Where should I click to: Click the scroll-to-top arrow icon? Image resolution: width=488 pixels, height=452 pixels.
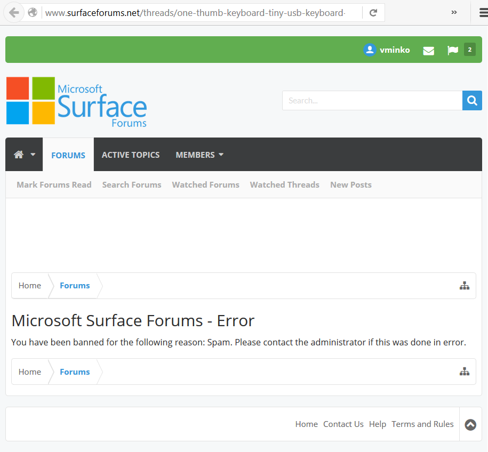(470, 424)
